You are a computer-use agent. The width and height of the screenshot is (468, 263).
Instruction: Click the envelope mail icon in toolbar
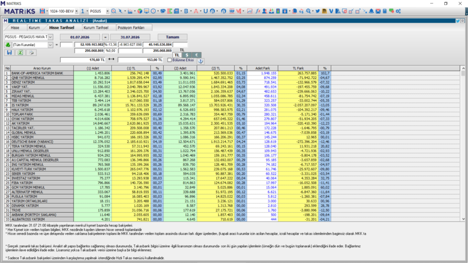(x=378, y=11)
